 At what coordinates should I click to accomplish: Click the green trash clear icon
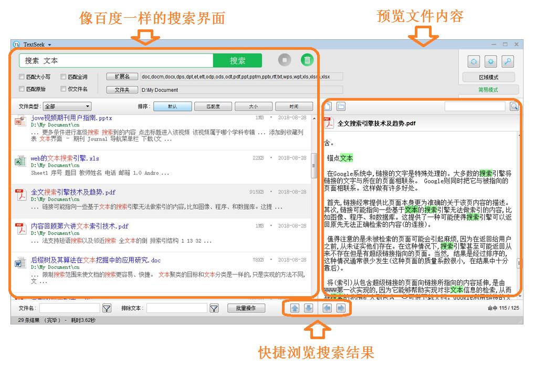point(308,60)
